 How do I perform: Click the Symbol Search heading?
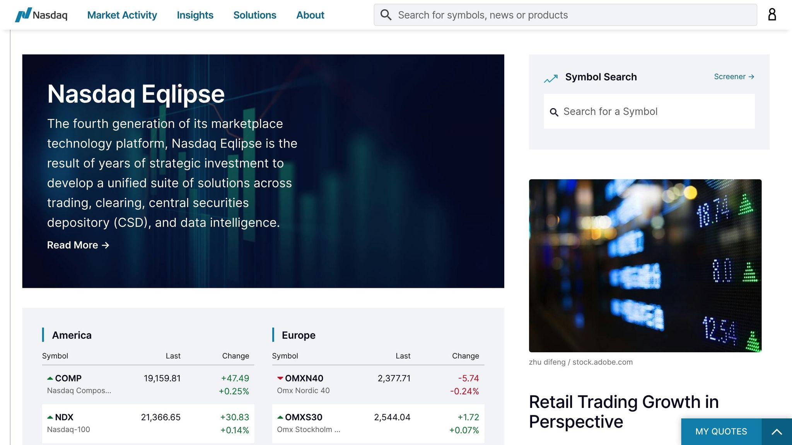click(x=601, y=77)
